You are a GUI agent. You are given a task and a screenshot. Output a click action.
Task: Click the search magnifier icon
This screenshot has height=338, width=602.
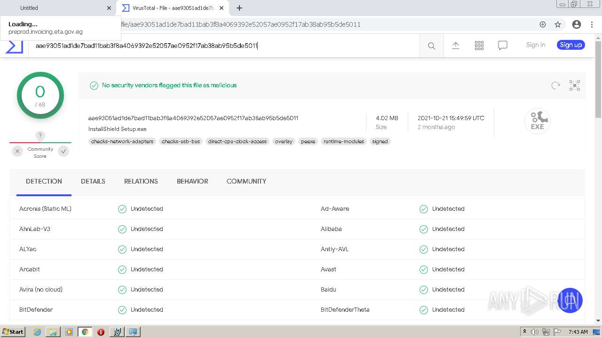431,46
